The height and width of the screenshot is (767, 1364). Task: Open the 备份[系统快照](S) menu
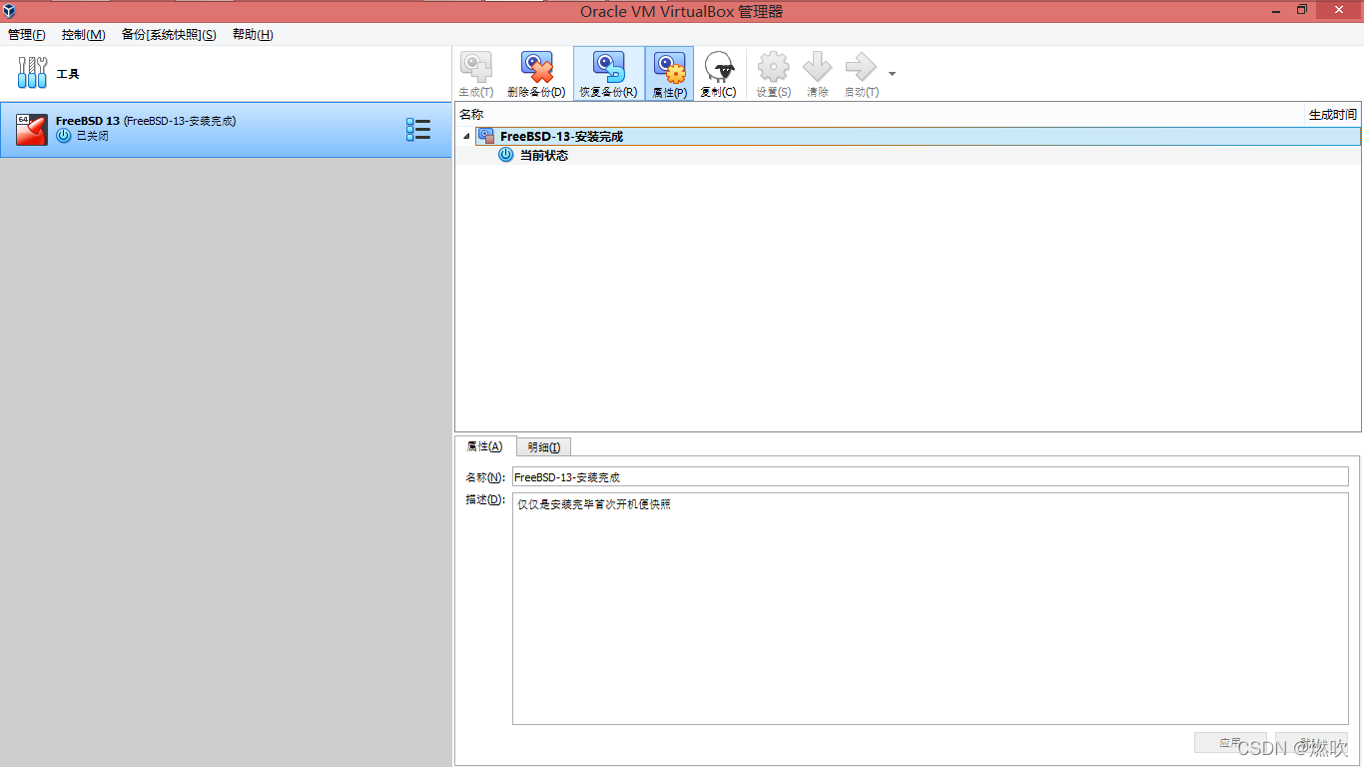coord(169,35)
